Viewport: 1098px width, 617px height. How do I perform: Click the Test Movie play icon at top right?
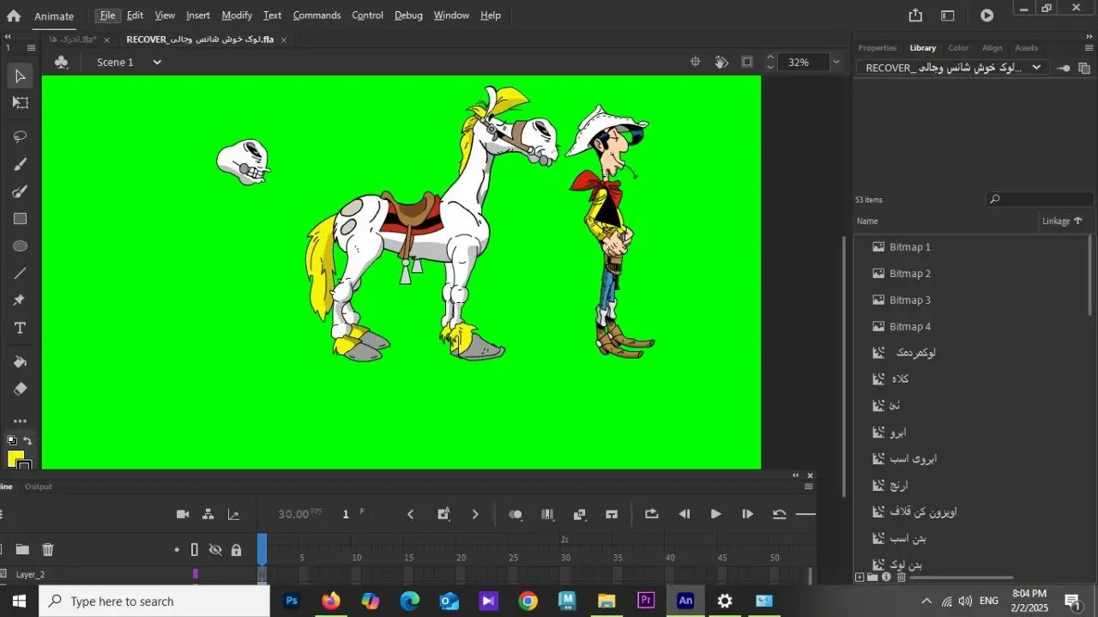[x=987, y=15]
